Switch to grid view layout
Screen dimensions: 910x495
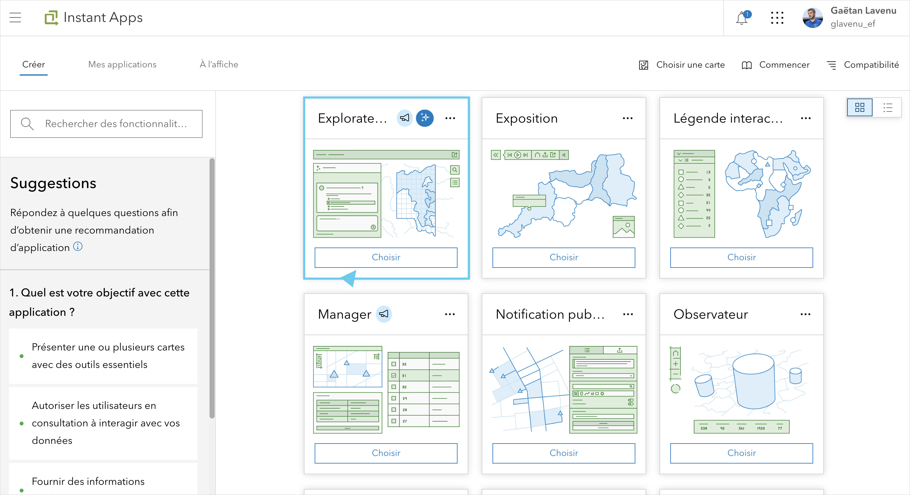(860, 107)
